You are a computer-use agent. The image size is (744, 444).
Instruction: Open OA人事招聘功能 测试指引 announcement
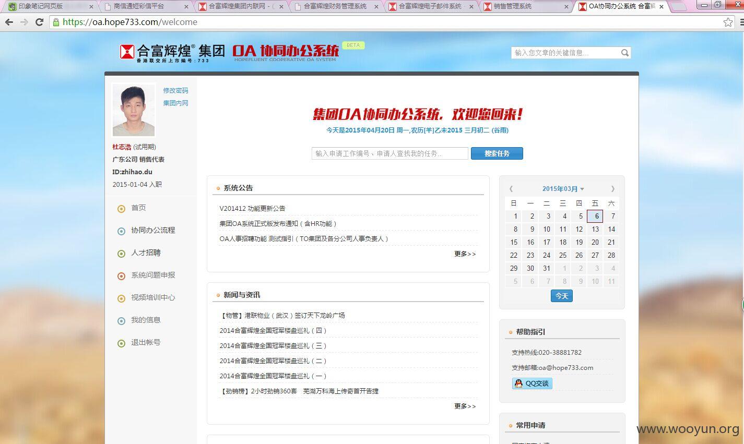click(x=304, y=238)
